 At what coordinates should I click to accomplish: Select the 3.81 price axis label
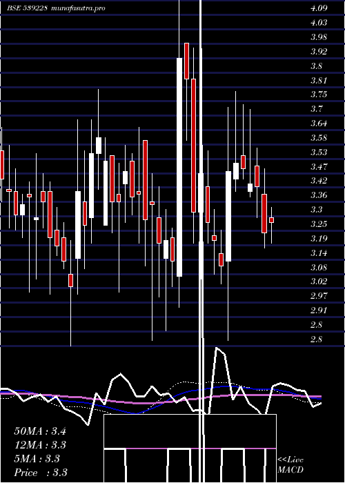(x=319, y=81)
